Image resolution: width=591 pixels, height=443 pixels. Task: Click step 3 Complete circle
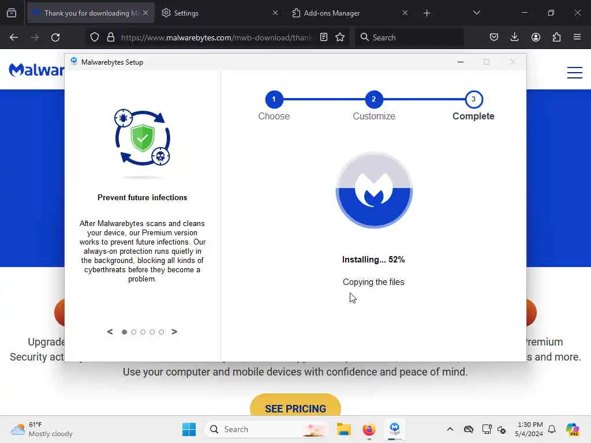tap(473, 99)
